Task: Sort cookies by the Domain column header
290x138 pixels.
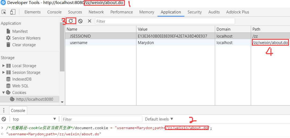Action: click(233, 29)
